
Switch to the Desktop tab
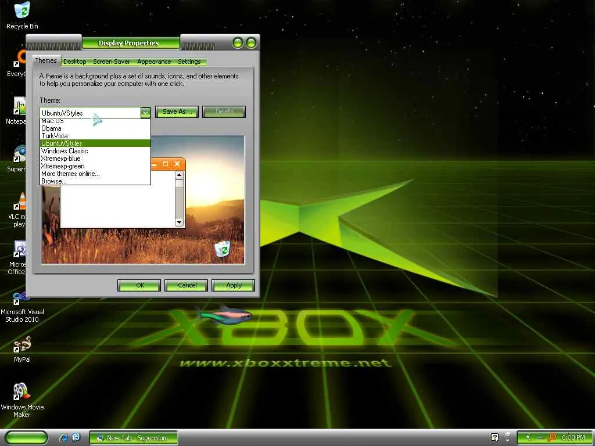click(75, 62)
